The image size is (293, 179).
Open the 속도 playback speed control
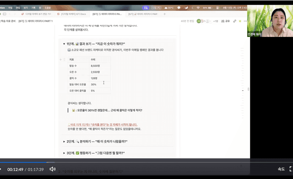click(281, 169)
